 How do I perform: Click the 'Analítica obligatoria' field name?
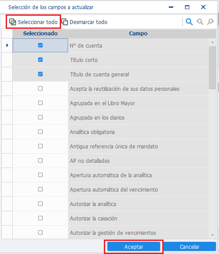[x=92, y=132]
